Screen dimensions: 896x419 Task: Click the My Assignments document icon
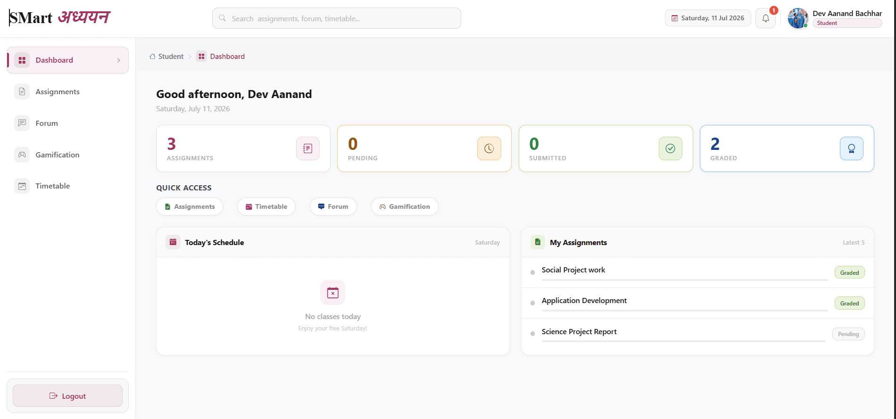(538, 242)
